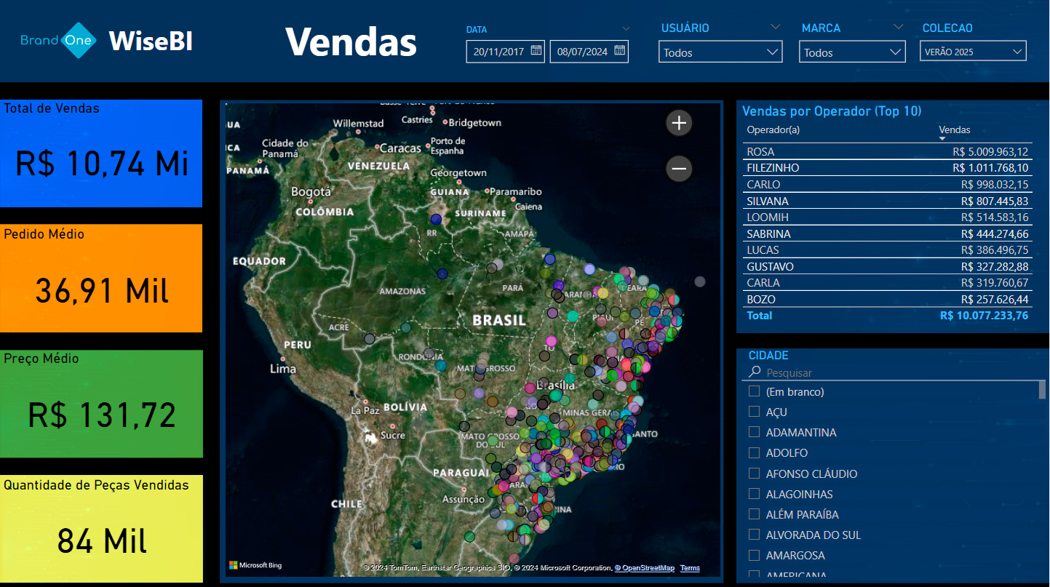Image resolution: width=1050 pixels, height=587 pixels.
Task: Open the map Terms link
Action: coord(690,568)
